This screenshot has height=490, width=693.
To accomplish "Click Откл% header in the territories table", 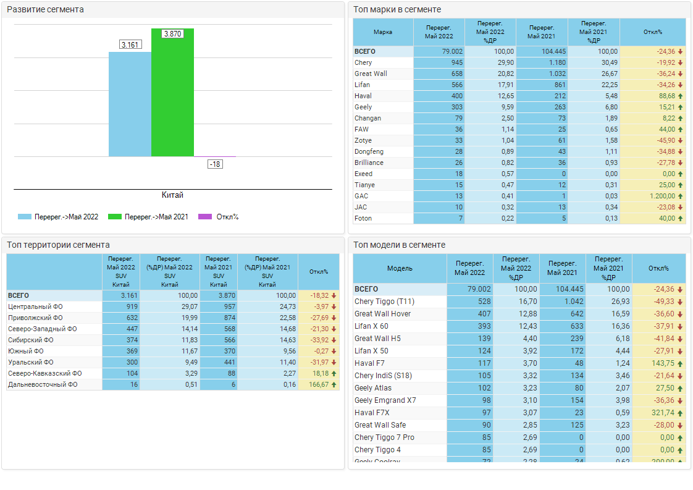I will click(318, 272).
